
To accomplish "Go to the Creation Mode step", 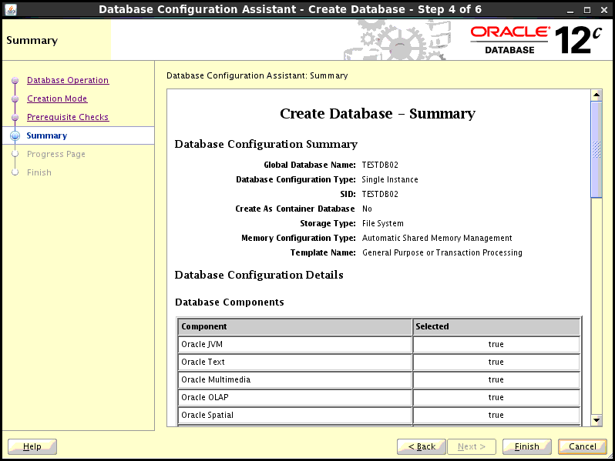I will [57, 99].
